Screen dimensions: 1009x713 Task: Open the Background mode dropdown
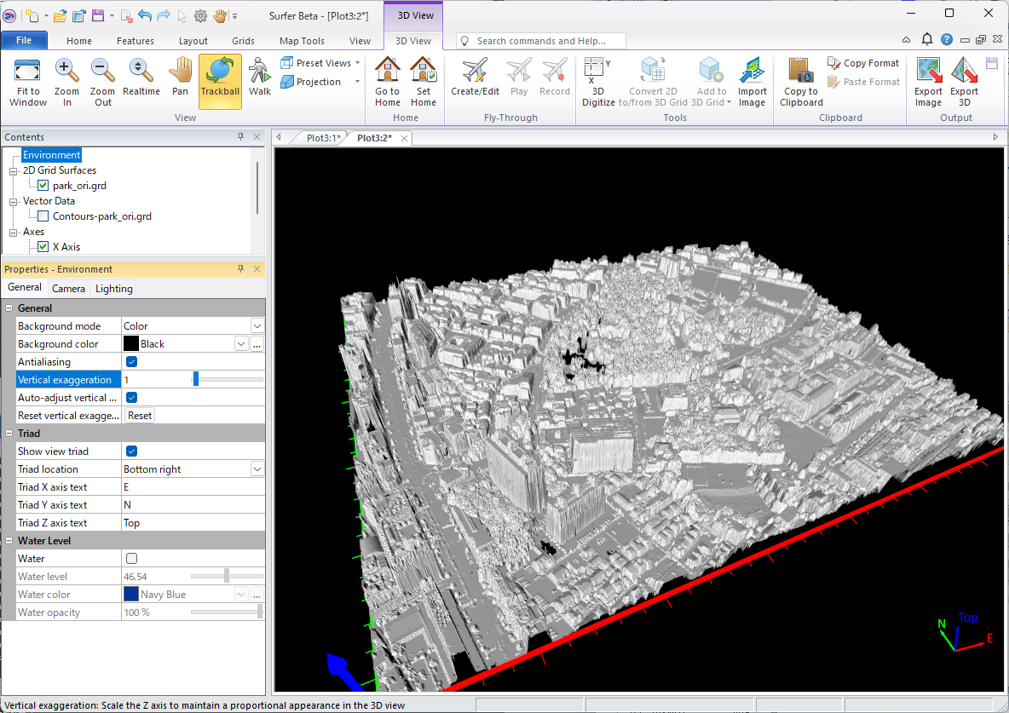(x=257, y=326)
